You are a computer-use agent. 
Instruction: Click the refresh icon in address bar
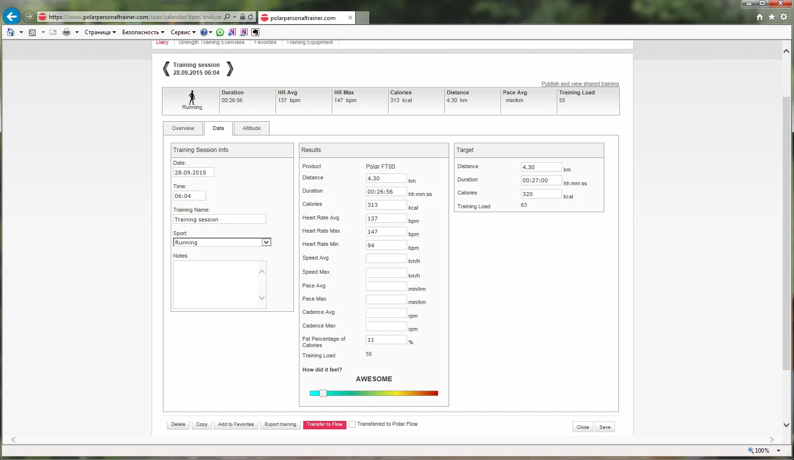(x=250, y=17)
